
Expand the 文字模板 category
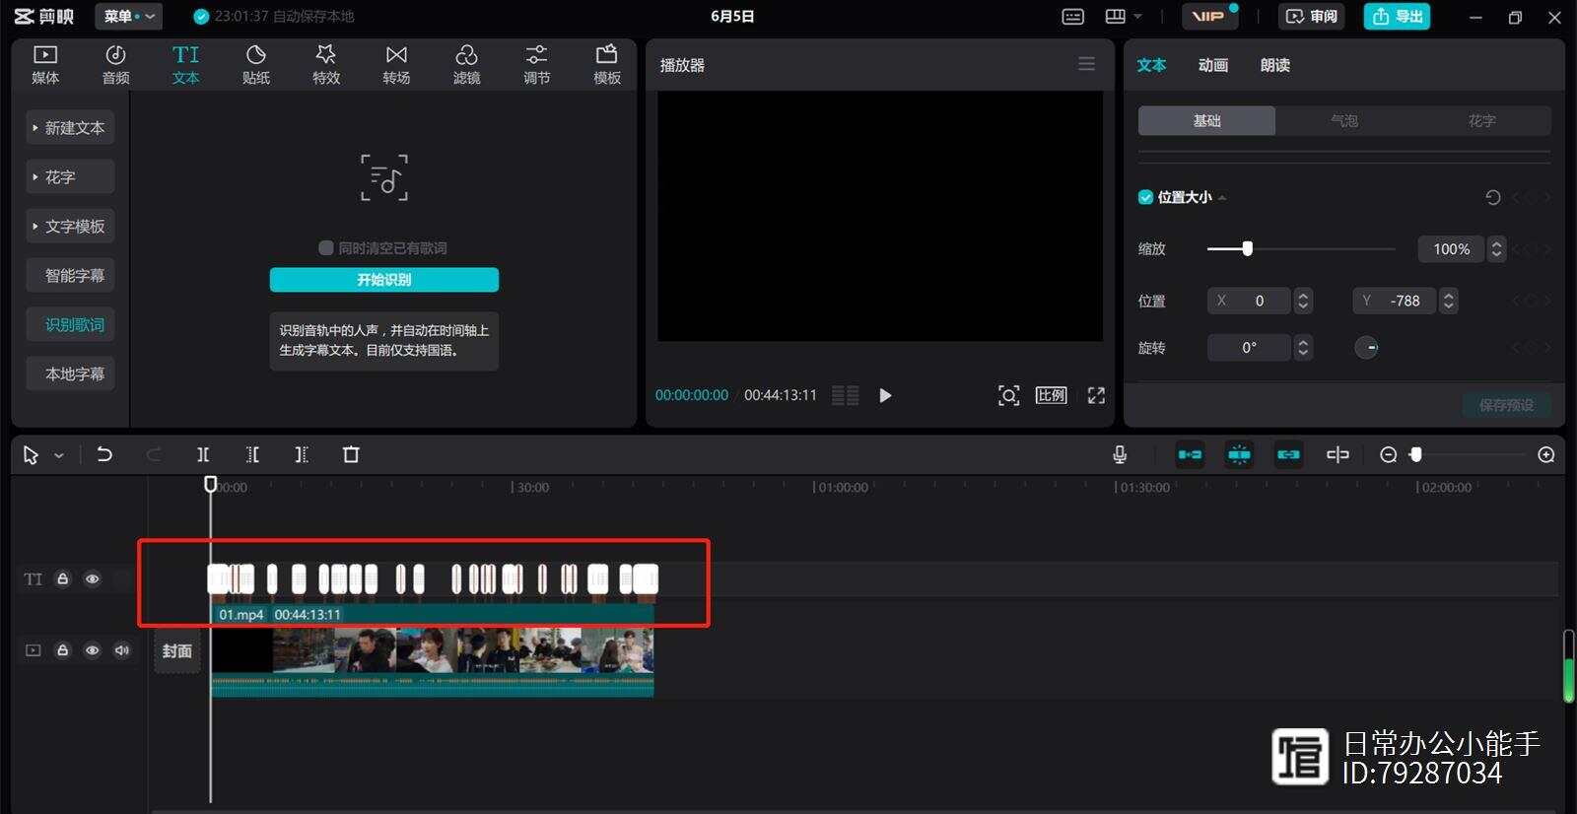(x=70, y=227)
